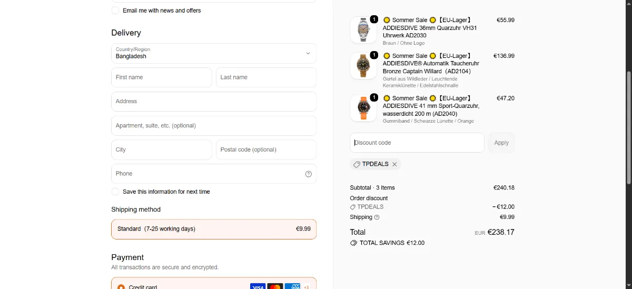
Task: Show additional card types (+3) badge
Action: point(307,286)
